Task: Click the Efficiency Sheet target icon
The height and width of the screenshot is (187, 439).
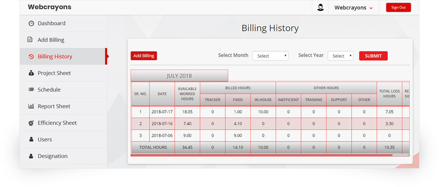Action: coord(31,123)
